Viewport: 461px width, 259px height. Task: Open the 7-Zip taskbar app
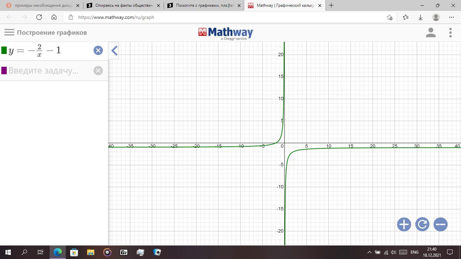124,252
